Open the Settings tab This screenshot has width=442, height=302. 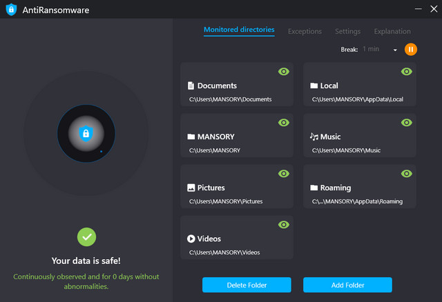[x=347, y=31]
